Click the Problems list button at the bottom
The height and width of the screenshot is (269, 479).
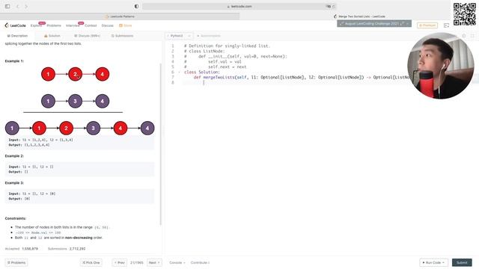click(16, 262)
